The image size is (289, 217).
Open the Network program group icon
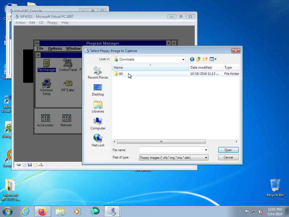coord(66,120)
